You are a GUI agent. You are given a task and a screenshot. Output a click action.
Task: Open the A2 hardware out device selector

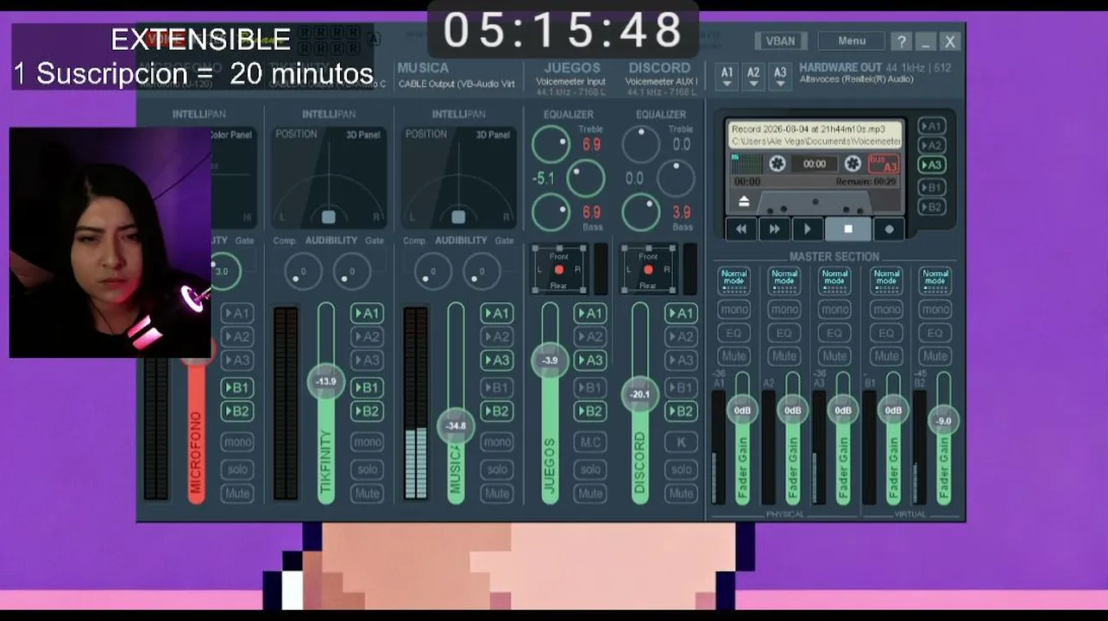click(x=753, y=76)
